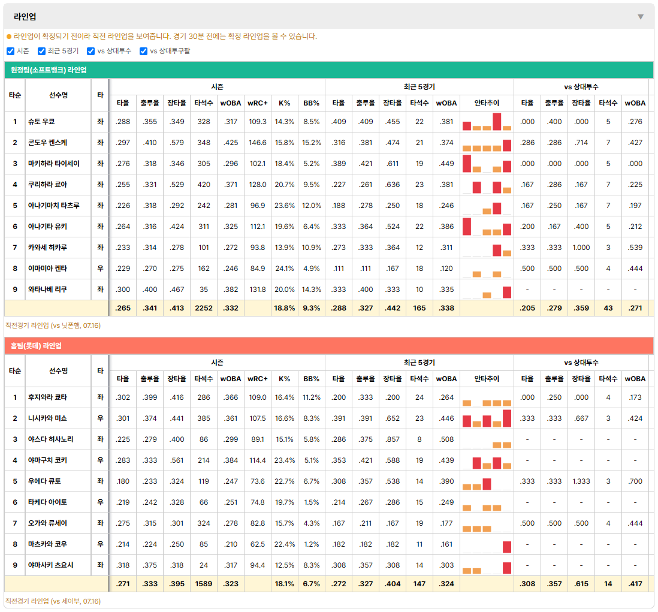658x612 pixels.
Task: Sort 롯데 table by K% column
Action: pyautogui.click(x=284, y=379)
